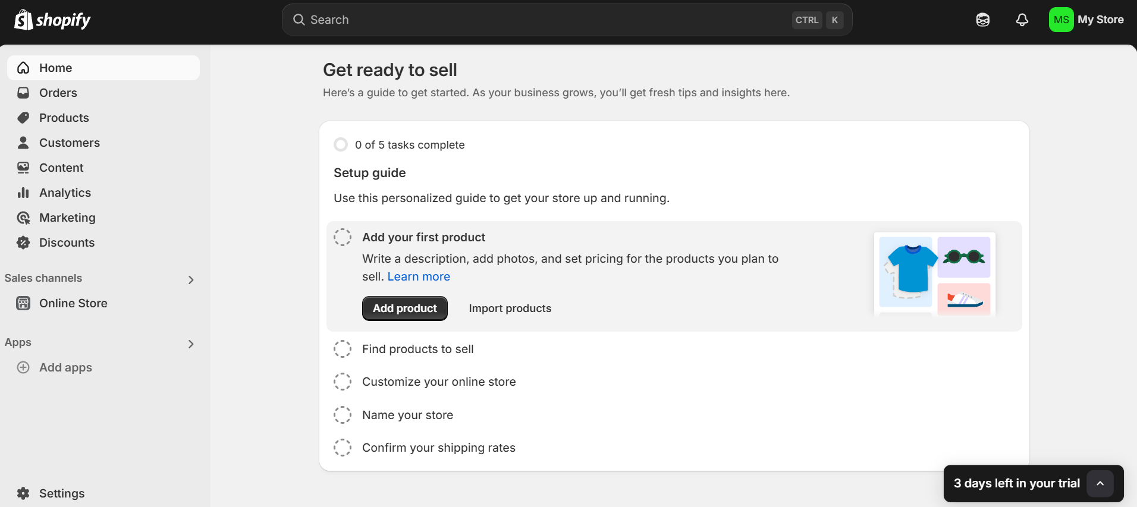Expand the Apps section
This screenshot has height=507, width=1137.
point(191,344)
